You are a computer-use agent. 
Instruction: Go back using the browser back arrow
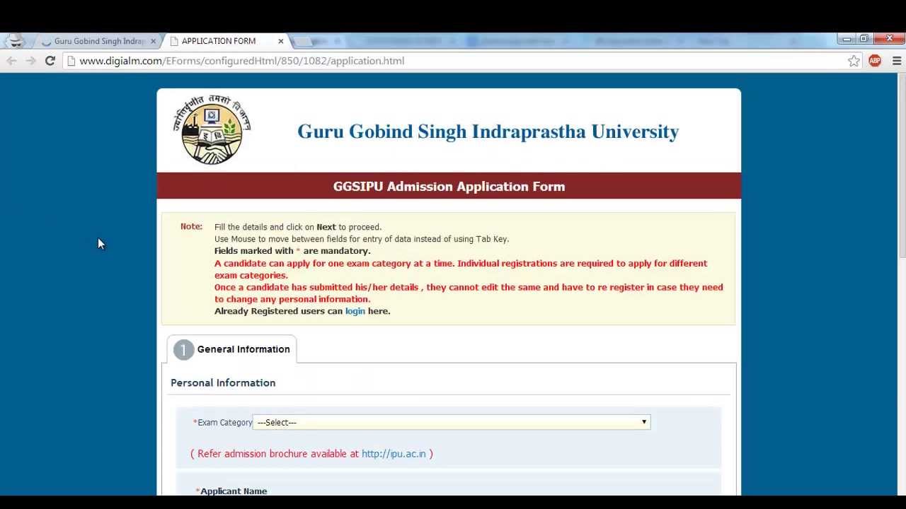click(11, 61)
